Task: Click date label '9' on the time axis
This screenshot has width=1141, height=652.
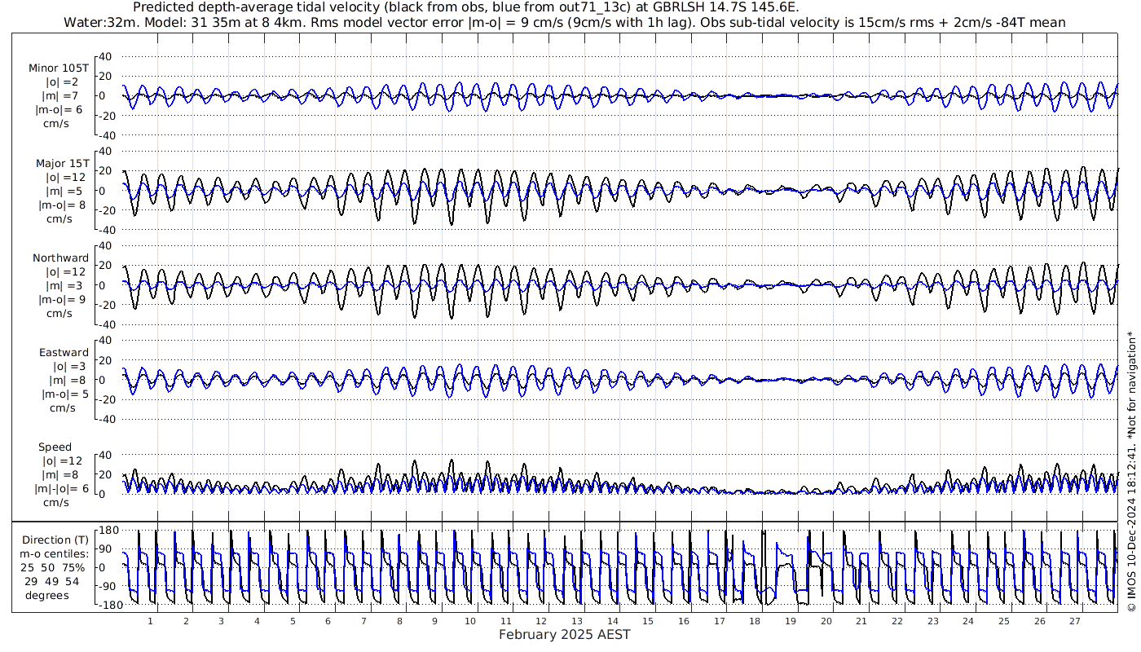Action: [434, 621]
